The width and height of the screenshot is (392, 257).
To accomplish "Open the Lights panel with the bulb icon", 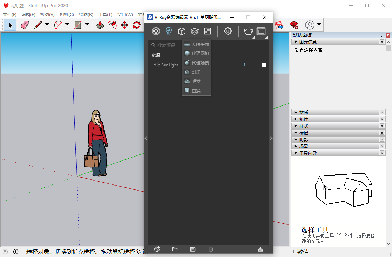I will coord(168,31).
